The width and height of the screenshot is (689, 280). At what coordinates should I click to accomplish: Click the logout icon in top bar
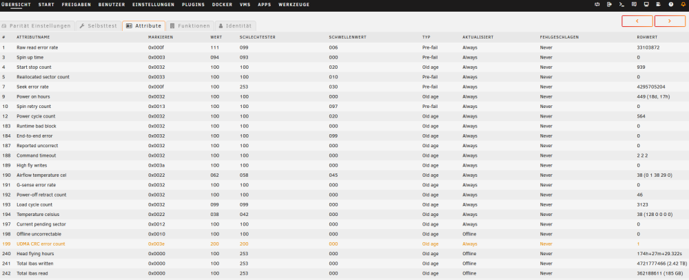coord(609,4)
